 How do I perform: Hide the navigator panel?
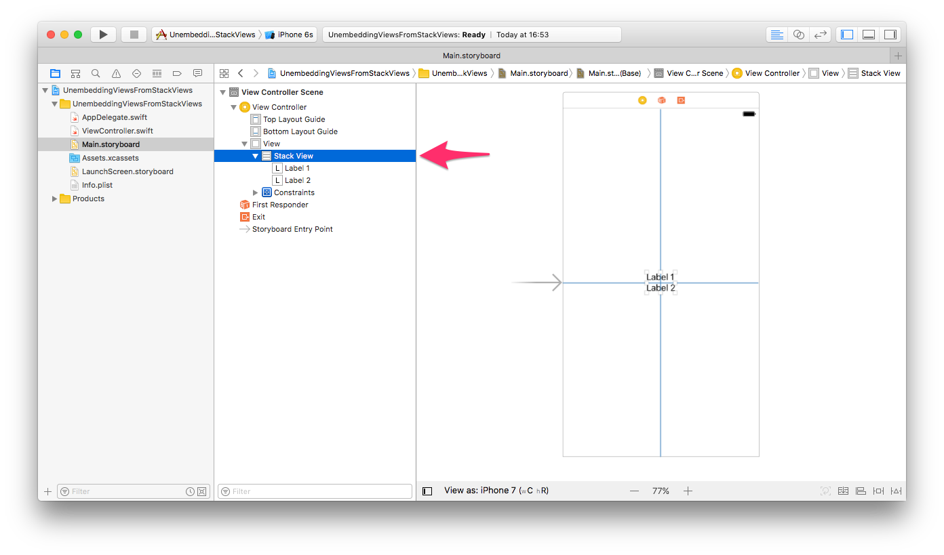tap(846, 34)
